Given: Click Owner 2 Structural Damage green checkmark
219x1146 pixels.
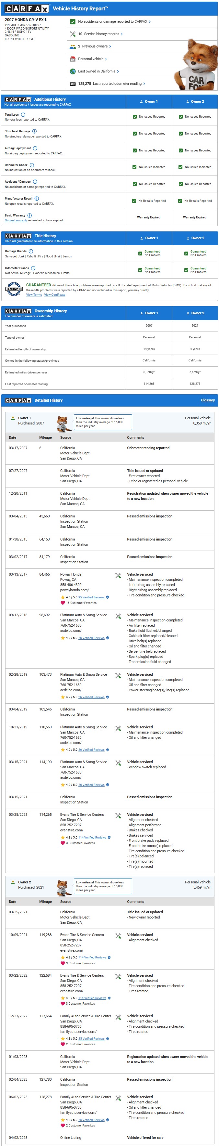Looking at the screenshot, I should coord(180,134).
